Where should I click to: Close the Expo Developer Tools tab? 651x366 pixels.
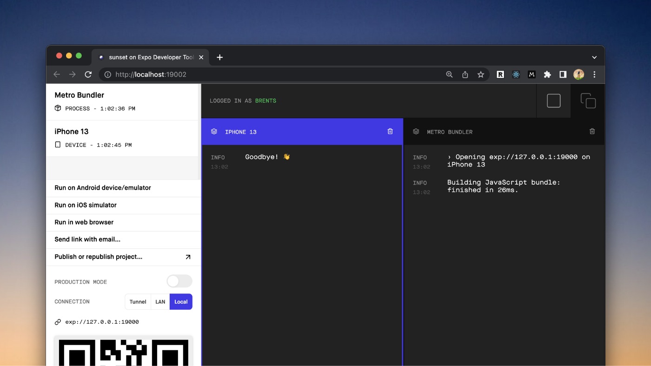pos(201,57)
